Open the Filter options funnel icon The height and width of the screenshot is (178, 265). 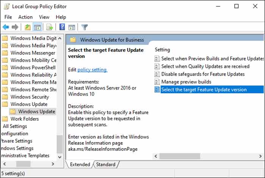click(x=84, y=27)
